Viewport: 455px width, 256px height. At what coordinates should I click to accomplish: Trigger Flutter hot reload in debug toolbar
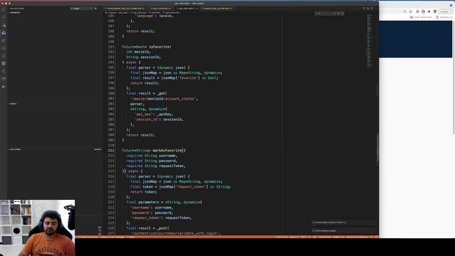tap(334, 14)
